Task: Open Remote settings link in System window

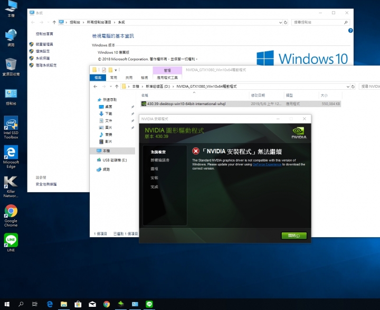Action: [43, 51]
